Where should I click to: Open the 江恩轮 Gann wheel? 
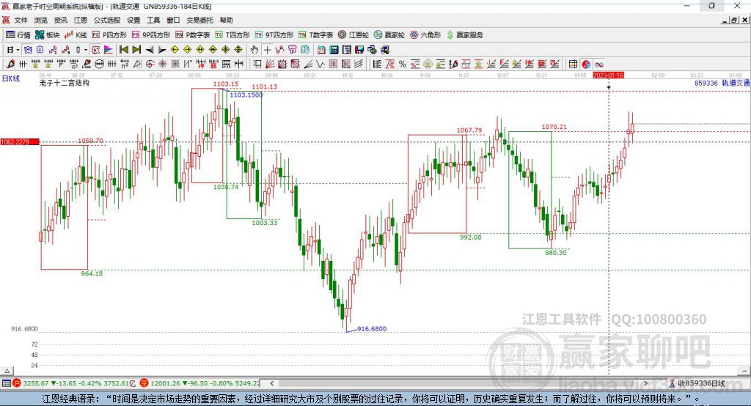click(x=353, y=35)
